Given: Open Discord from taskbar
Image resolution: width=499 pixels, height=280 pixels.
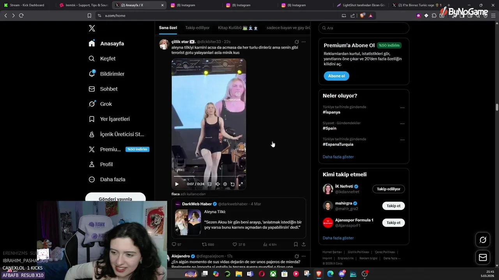Looking at the screenshot, I should point(342,274).
